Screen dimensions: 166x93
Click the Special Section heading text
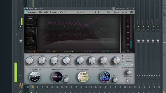(85, 55)
